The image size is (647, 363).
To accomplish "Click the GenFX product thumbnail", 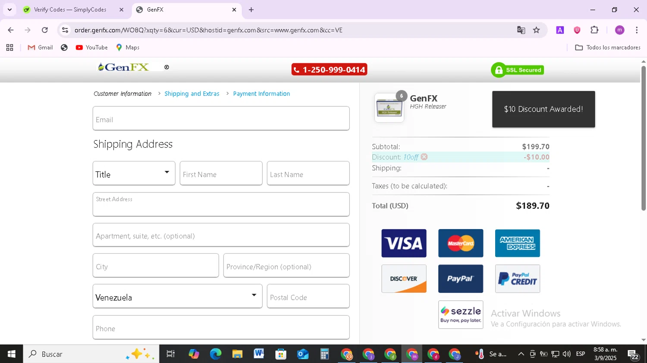I will [389, 108].
